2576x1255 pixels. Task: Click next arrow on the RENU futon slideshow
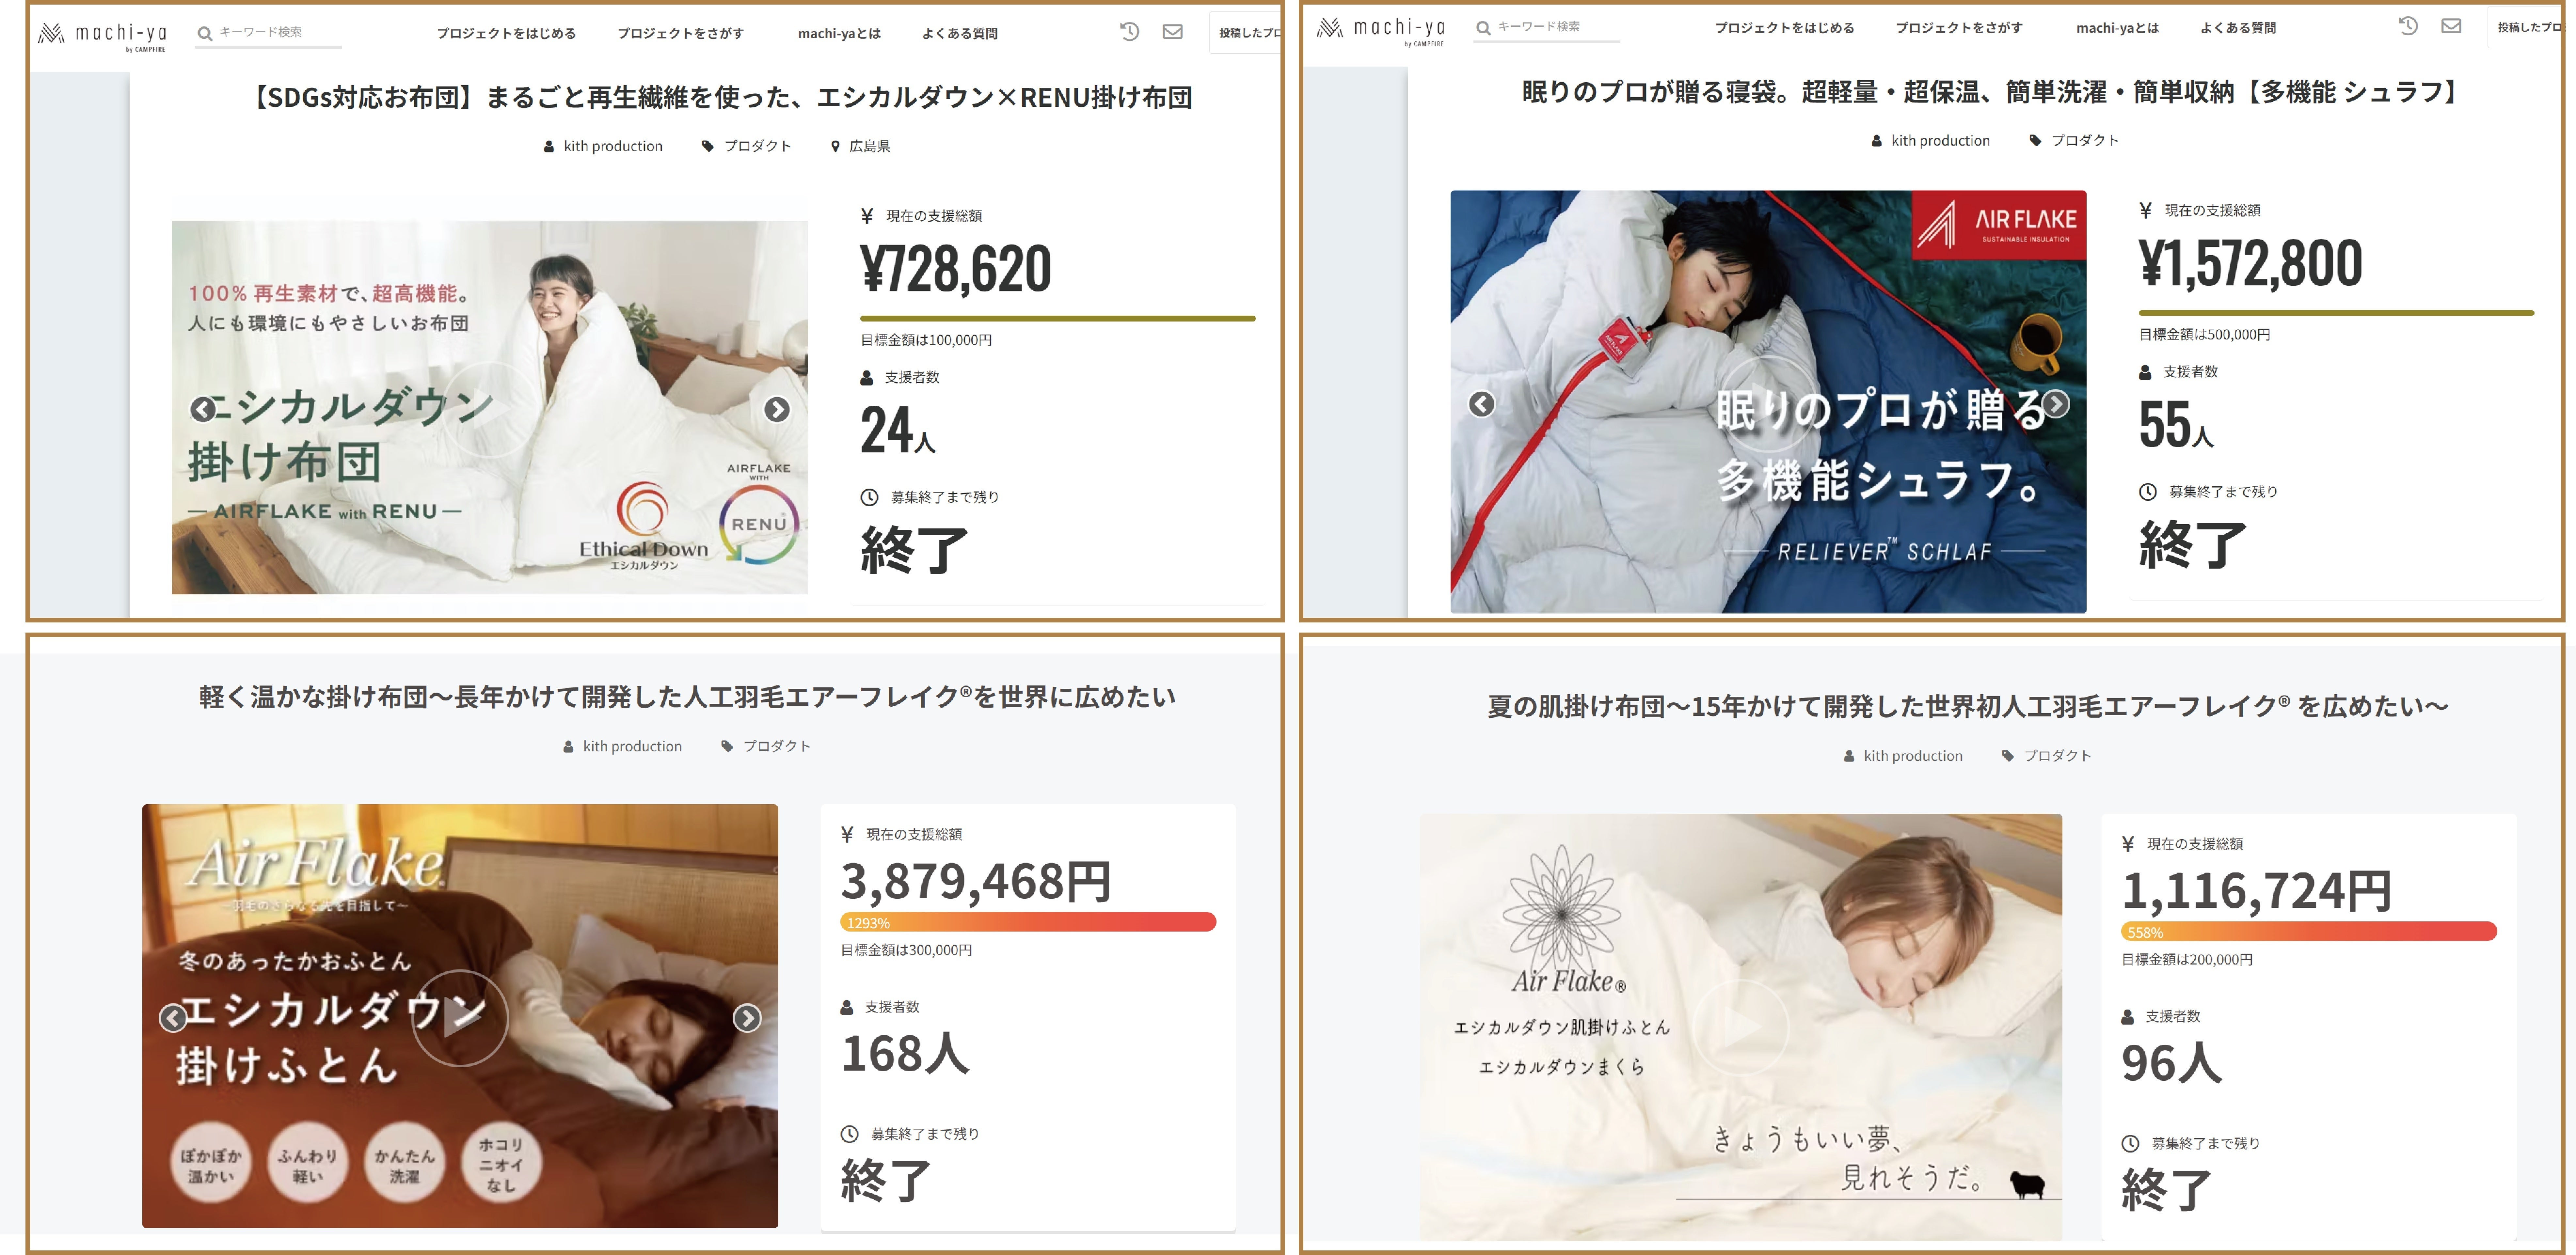pos(777,409)
